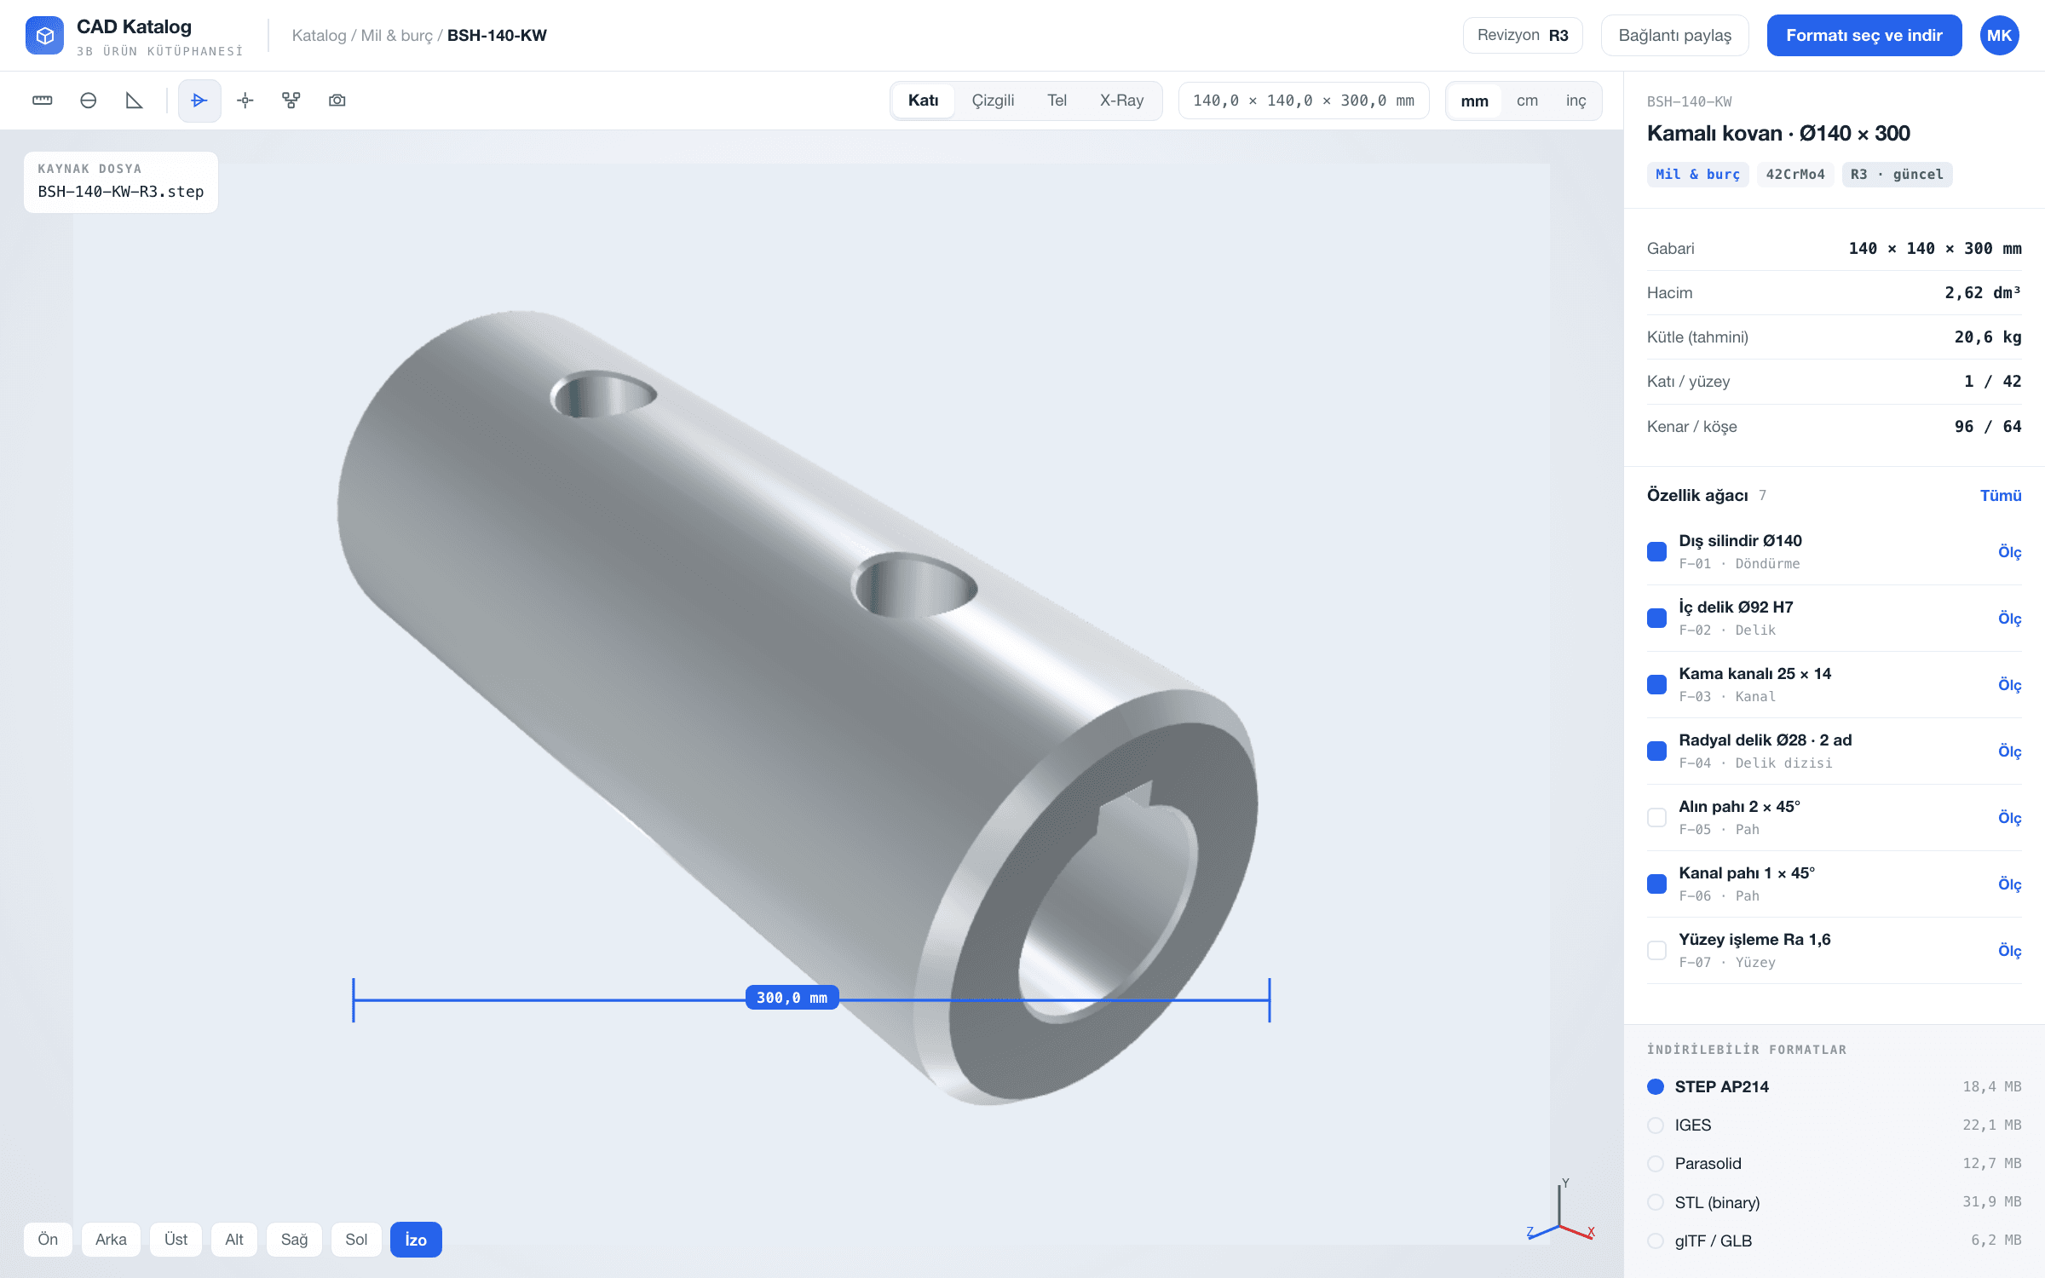Viewport: 2045px width, 1278px height.
Task: Toggle the active section plane tool
Action: tap(199, 101)
